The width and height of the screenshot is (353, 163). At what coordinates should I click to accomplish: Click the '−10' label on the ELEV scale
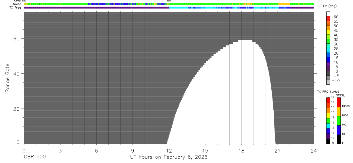336,81
